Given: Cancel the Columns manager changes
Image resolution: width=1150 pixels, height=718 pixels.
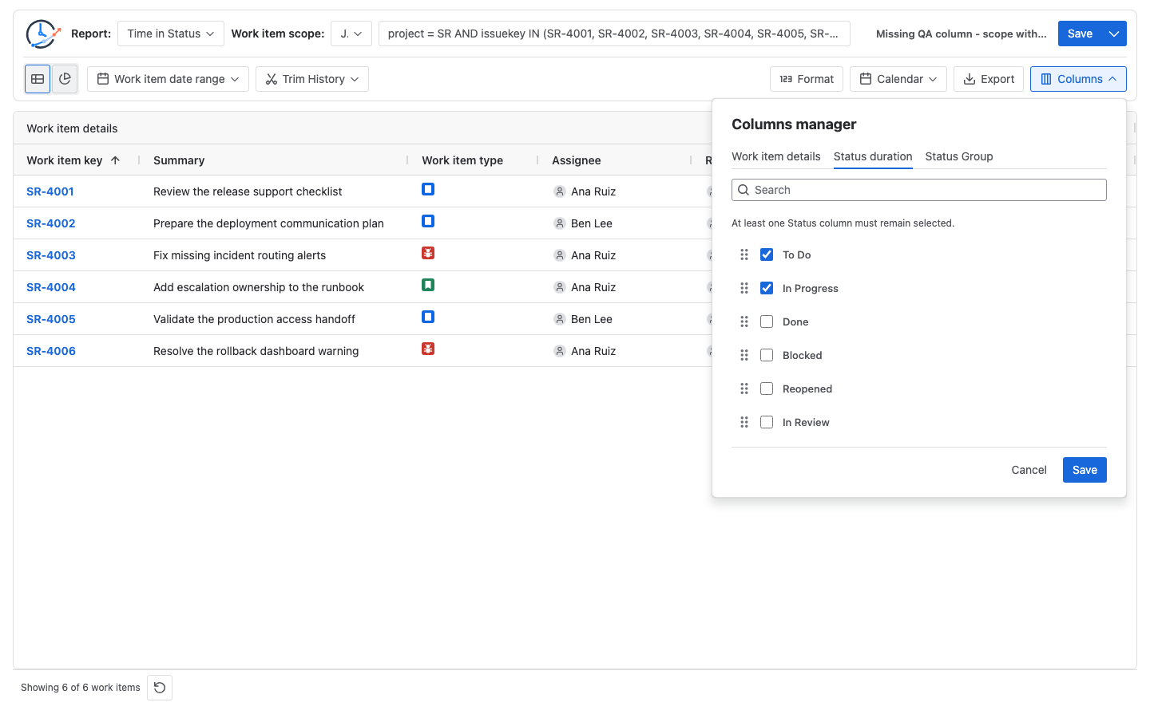Looking at the screenshot, I should [x=1029, y=470].
